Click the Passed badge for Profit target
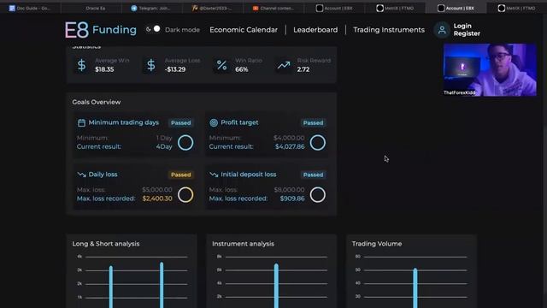Screen dimensions: 547x308 pyautogui.click(x=313, y=123)
